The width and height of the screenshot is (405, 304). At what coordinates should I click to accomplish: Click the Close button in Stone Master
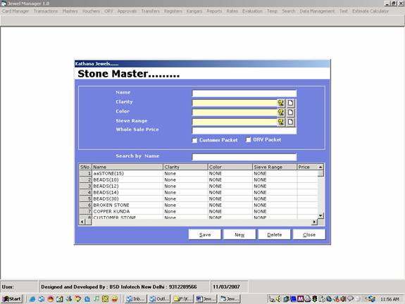coord(309,234)
